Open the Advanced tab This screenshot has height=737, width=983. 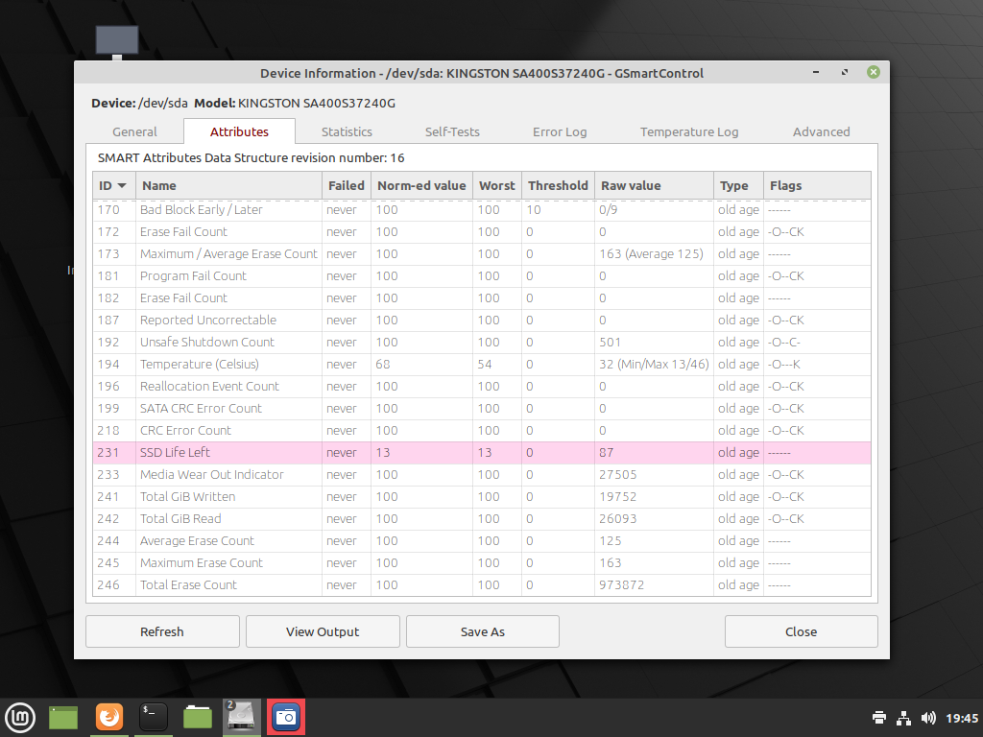[822, 131]
